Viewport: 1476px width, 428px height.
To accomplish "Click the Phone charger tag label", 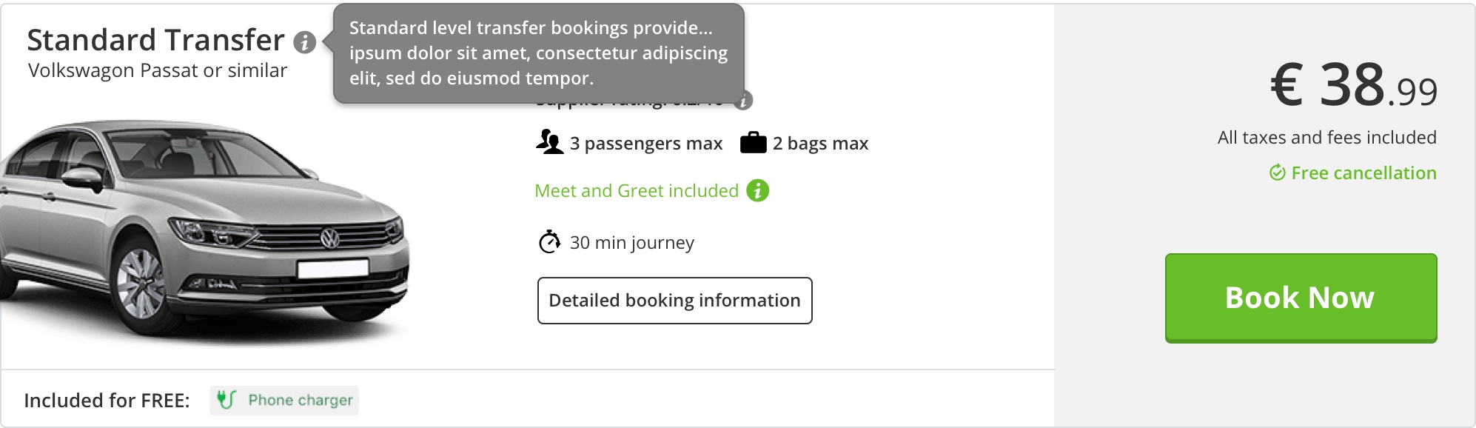I will tap(300, 400).
